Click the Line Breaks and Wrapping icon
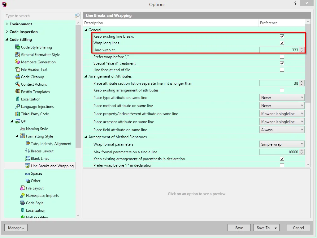Image resolution: width=317 pixels, height=238 pixels. pyautogui.click(x=28, y=166)
